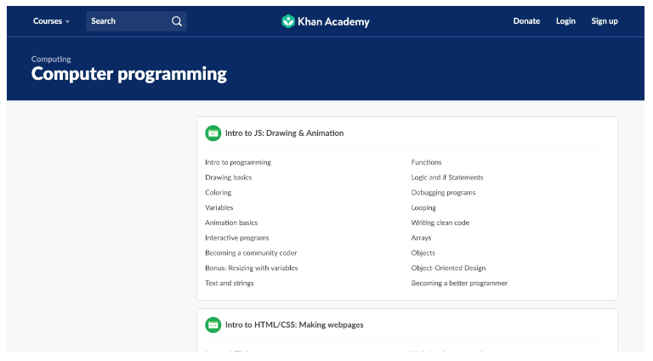This screenshot has width=653, height=361.
Task: Open the Drawing basics lesson
Action: [x=228, y=178]
